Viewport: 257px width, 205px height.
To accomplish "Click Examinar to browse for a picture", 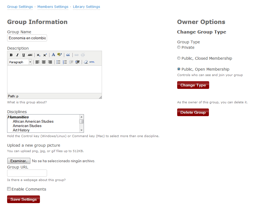I will tap(19, 161).
